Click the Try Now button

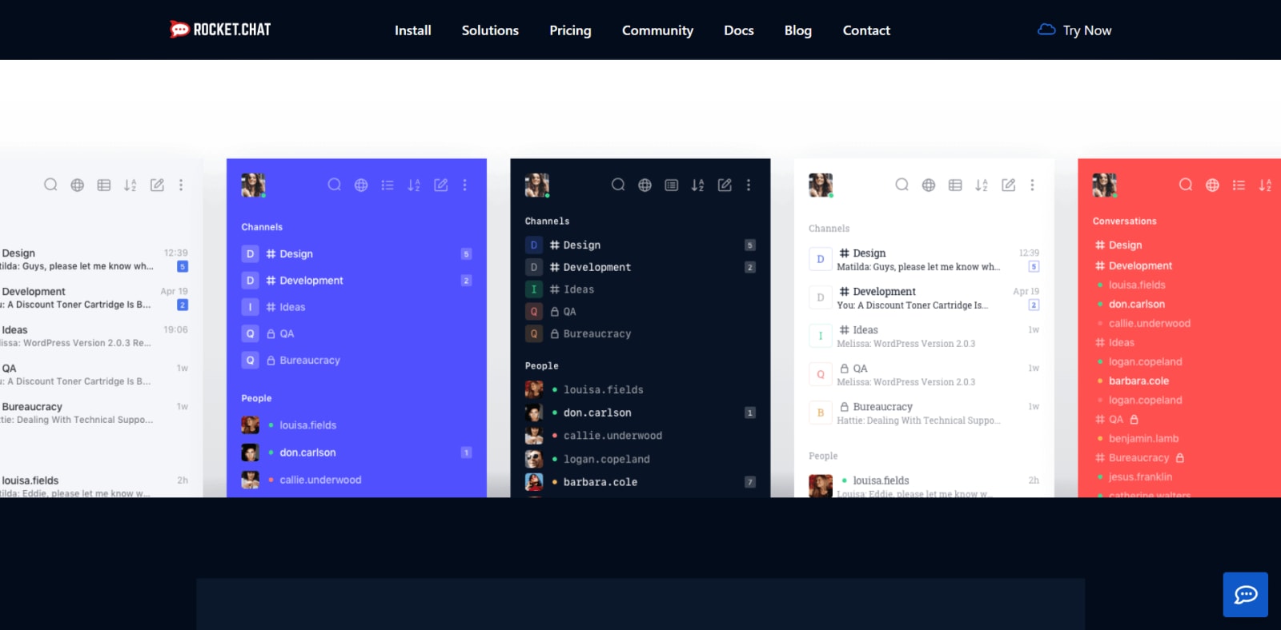tap(1074, 30)
